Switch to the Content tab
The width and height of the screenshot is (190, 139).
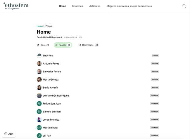(x=43, y=45)
